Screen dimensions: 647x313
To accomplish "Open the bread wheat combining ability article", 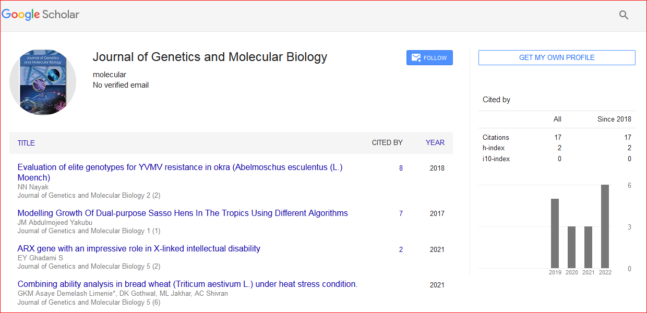I will coord(187,284).
